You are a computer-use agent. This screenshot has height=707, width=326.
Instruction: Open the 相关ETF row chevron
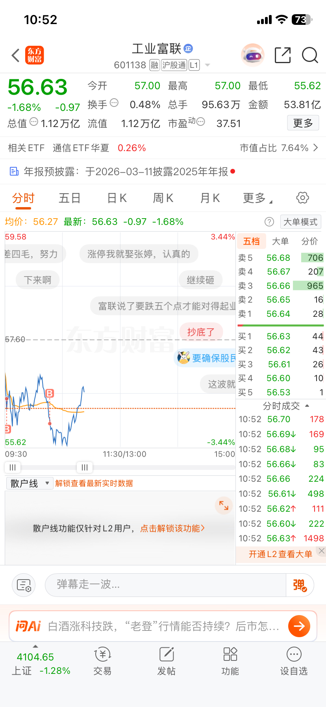(316, 148)
